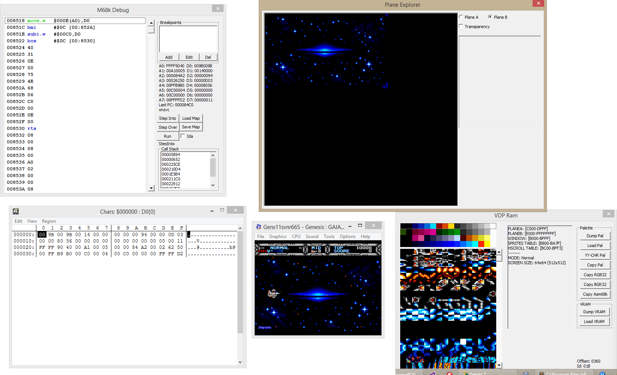The image size is (617, 375).
Task: Click Run in the M68k Debug window
Action: click(168, 136)
